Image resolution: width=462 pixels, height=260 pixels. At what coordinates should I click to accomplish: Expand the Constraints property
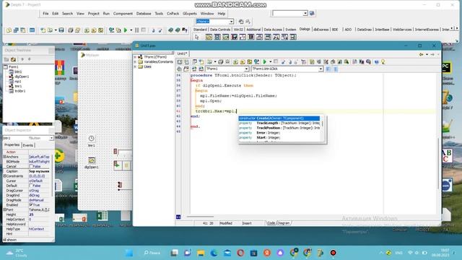[5, 176]
